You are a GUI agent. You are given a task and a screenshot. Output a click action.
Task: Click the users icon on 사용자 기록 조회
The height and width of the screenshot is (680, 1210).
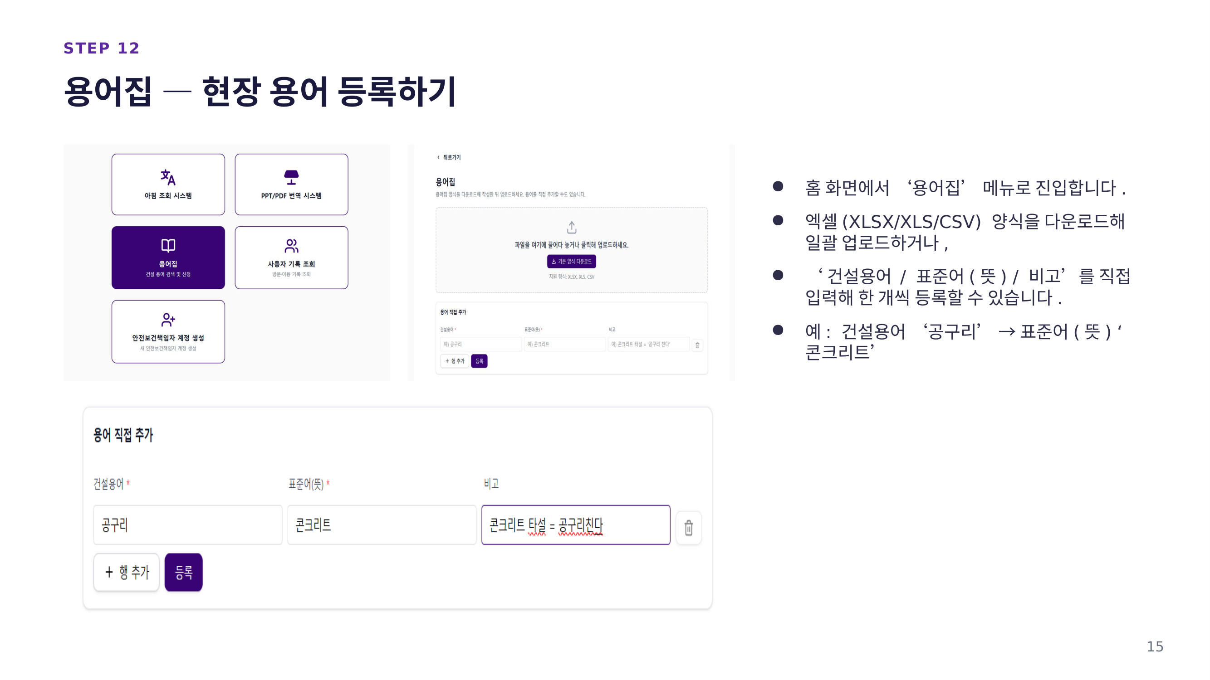pos(291,245)
